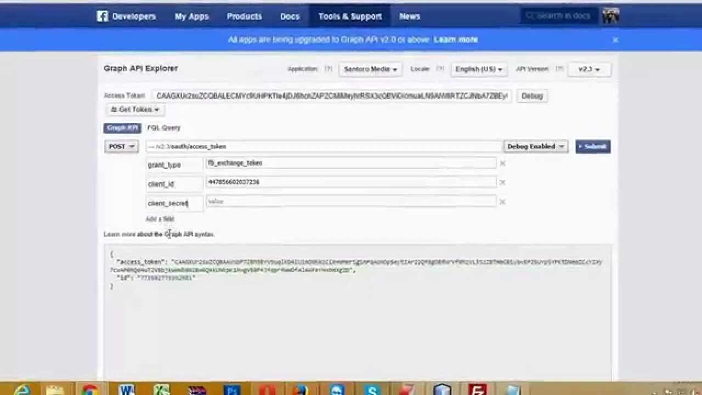Follow the Learn more link in the banner
Screen dimensions: 702x395
456,39
